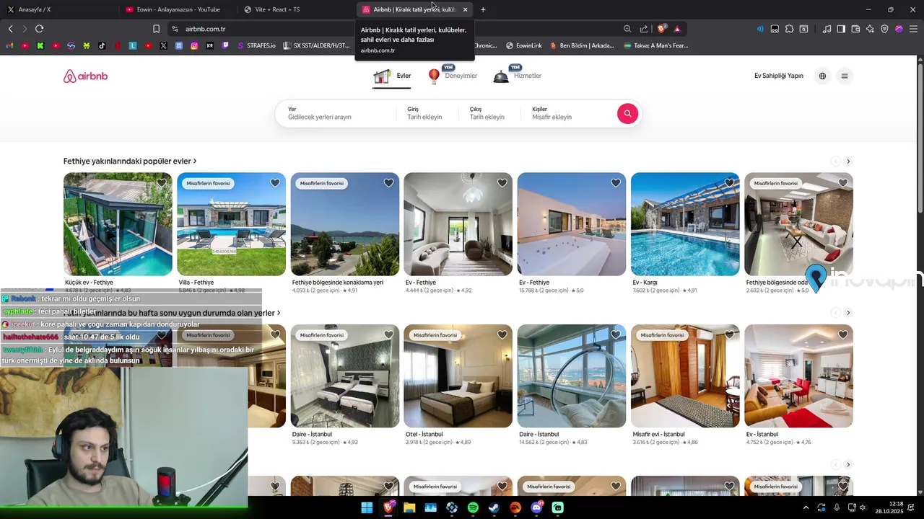Image resolution: width=924 pixels, height=519 pixels.
Task: Favorite the Ev - İstanbul listing
Action: point(843,334)
